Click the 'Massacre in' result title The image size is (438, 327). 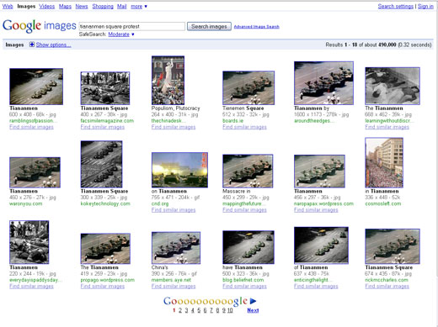[237, 191]
